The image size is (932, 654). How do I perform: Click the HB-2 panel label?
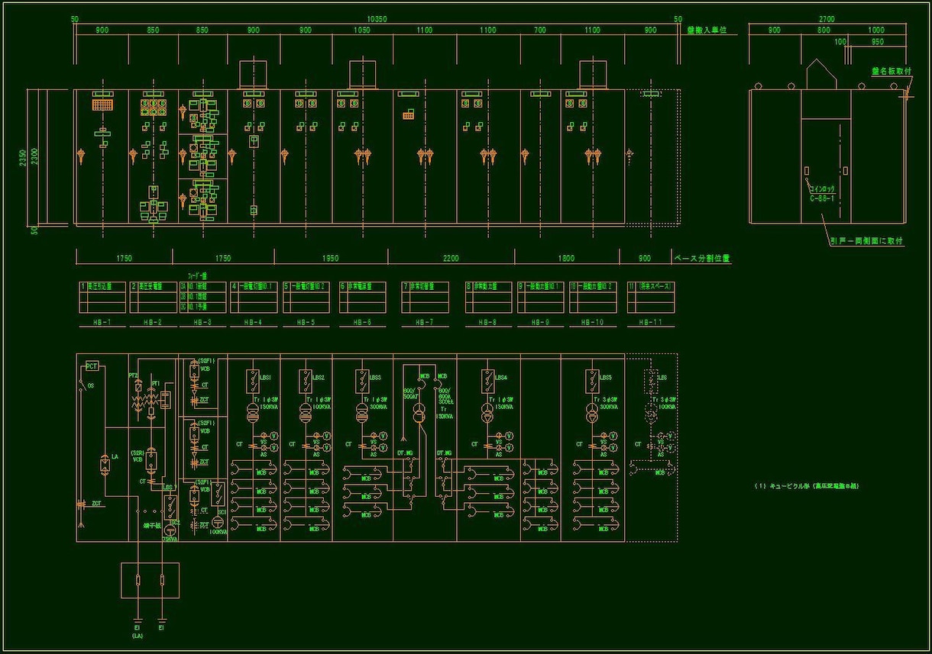click(154, 323)
